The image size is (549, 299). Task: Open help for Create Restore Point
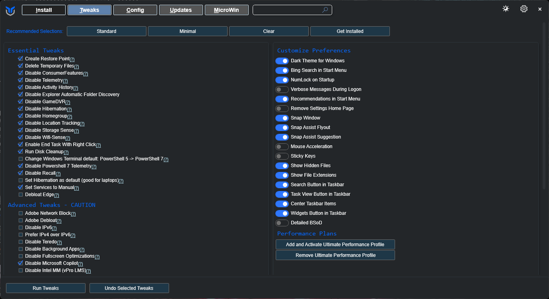tap(72, 59)
